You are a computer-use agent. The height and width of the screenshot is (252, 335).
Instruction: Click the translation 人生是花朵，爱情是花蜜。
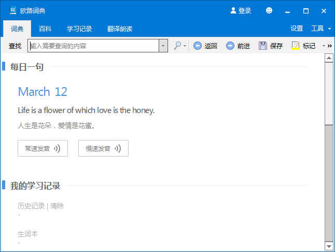[x=56, y=125]
